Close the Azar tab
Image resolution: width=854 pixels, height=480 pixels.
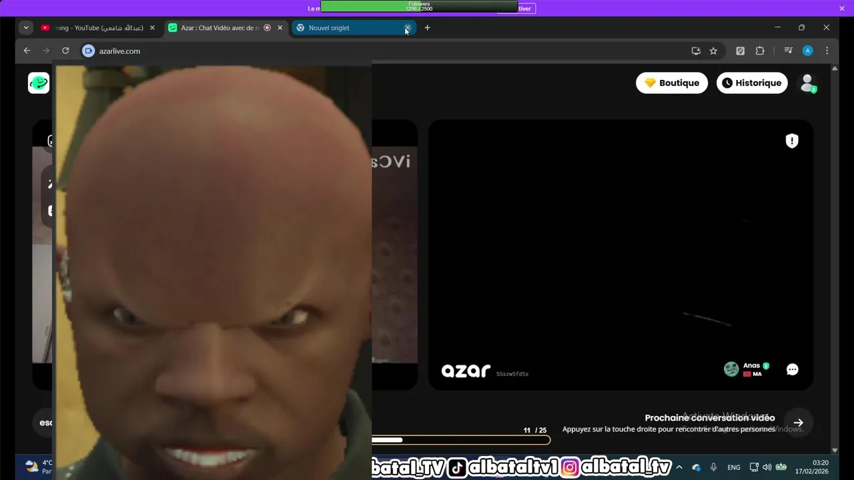click(280, 28)
